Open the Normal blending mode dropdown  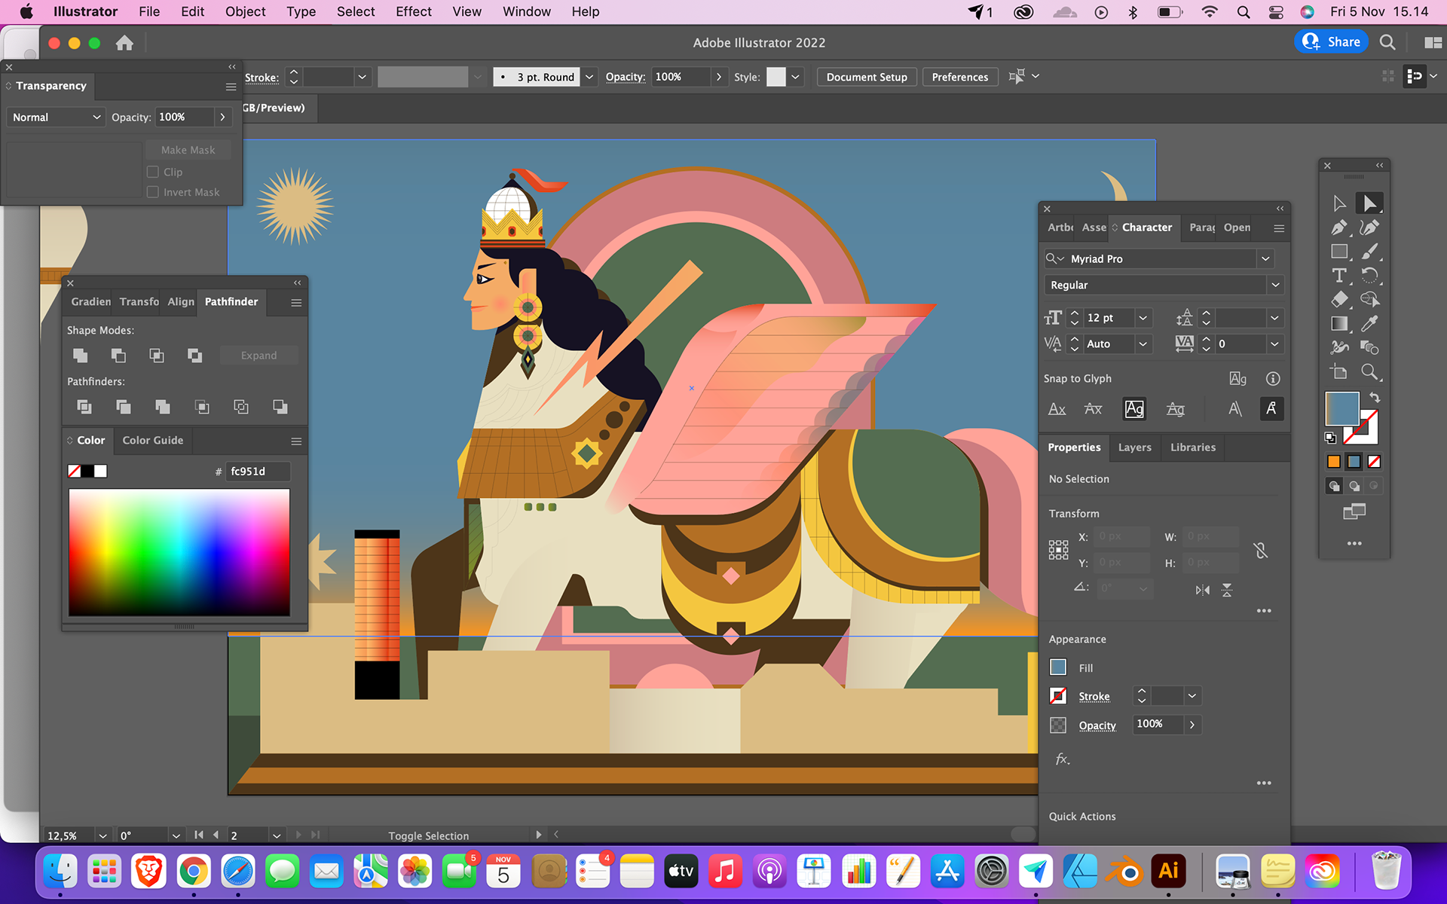[56, 118]
